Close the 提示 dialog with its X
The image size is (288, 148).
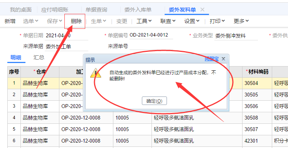(x=223, y=59)
